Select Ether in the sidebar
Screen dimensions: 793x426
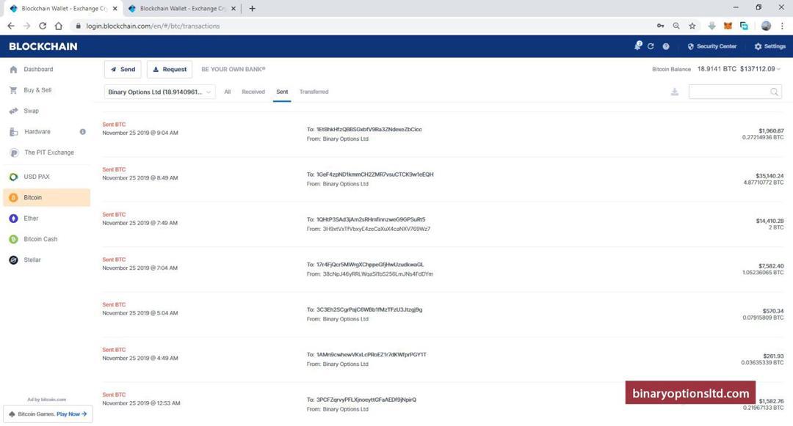46,218
